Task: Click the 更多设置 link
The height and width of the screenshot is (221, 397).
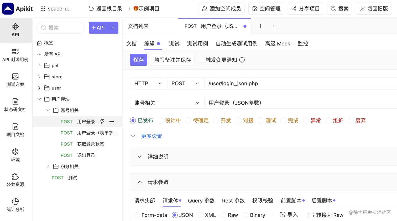Action: click(x=152, y=136)
